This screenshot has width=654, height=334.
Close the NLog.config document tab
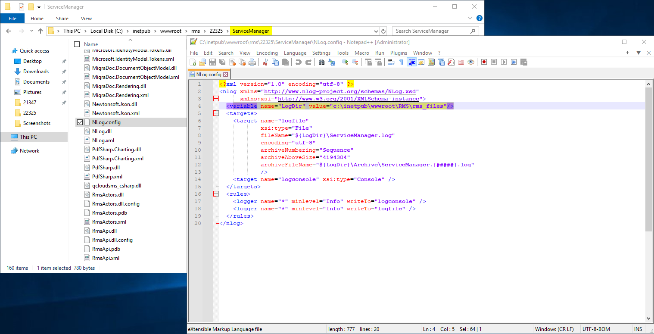point(225,75)
